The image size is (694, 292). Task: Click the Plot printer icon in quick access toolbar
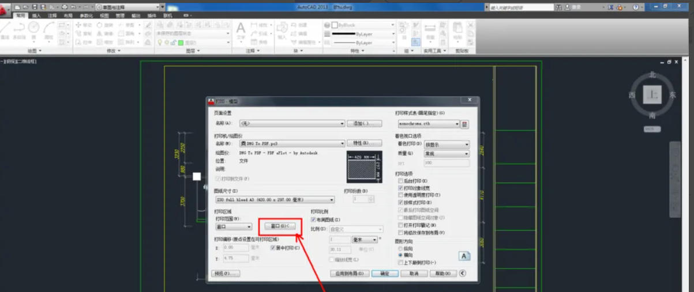[64, 7]
